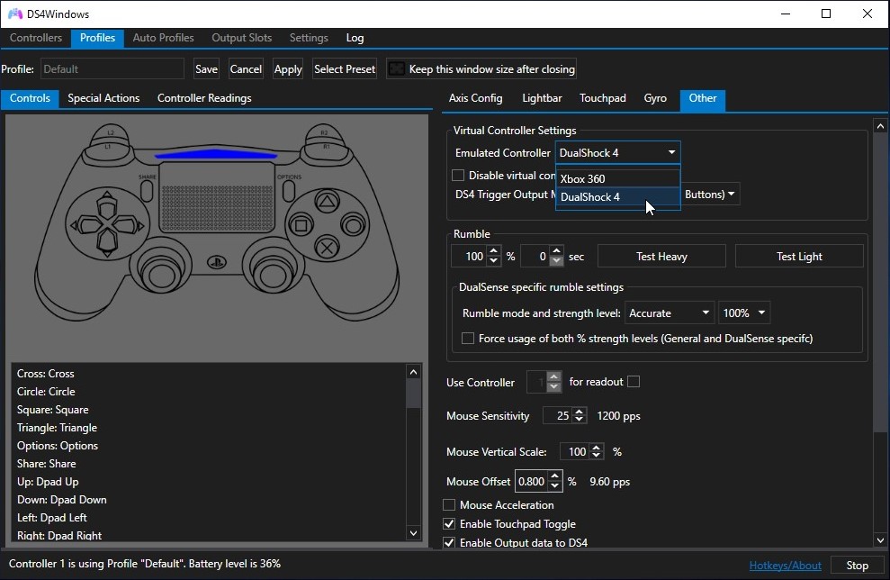Uncheck Enable Touchpad Toggle

tap(449, 524)
